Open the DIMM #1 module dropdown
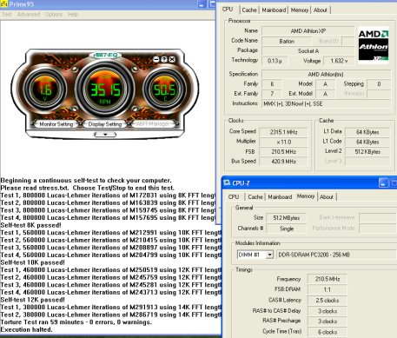 269,255
